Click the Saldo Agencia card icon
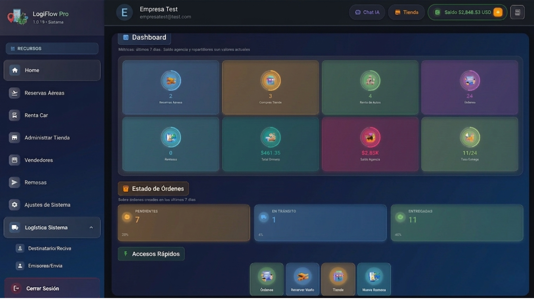The width and height of the screenshot is (534, 300). coord(370,137)
